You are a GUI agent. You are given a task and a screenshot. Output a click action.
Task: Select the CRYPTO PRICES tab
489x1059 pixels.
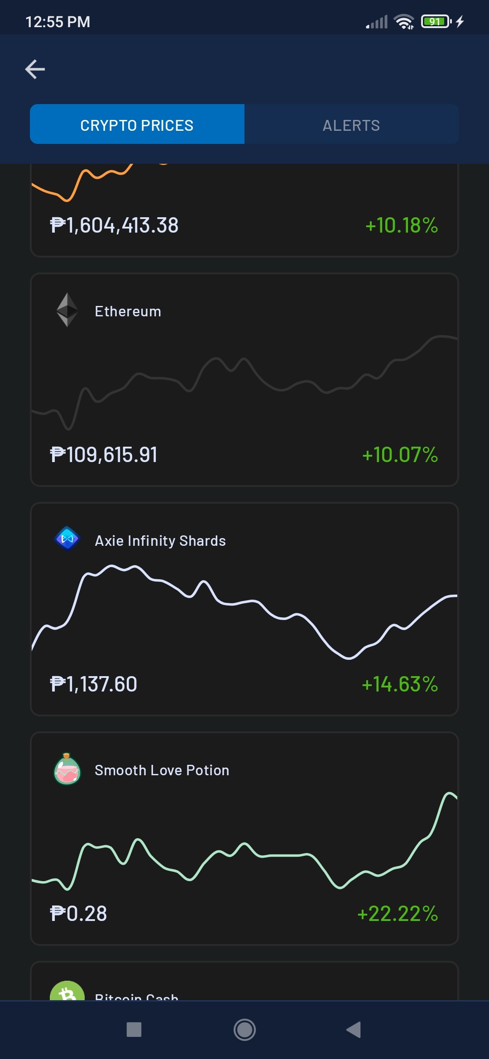click(x=137, y=124)
